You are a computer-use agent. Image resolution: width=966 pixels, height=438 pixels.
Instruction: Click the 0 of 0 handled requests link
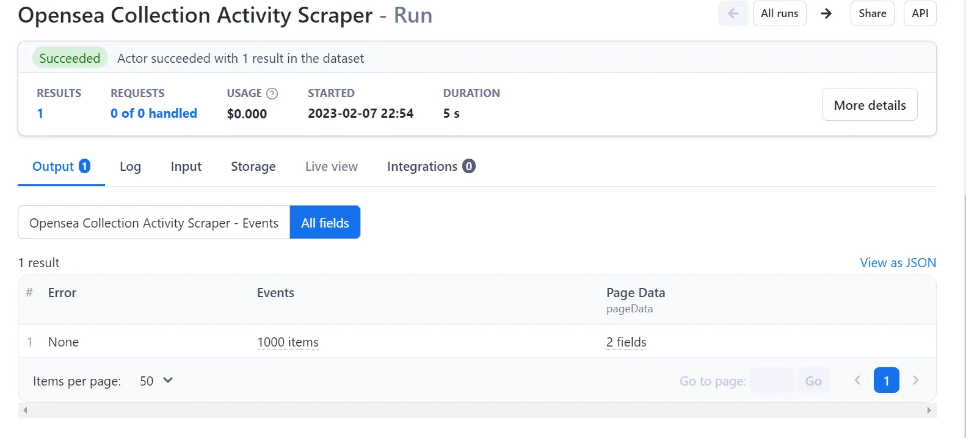(154, 113)
